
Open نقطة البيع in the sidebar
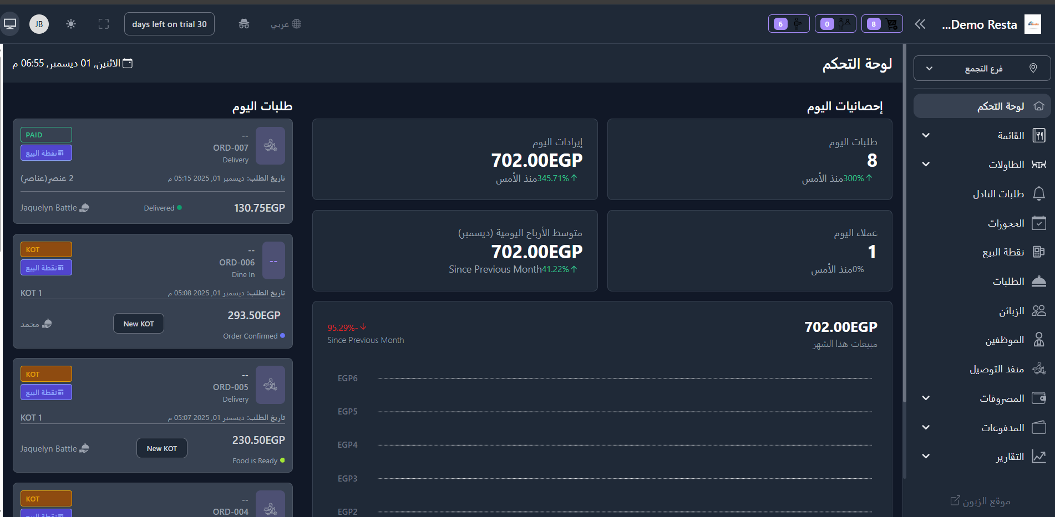pyautogui.click(x=1003, y=252)
